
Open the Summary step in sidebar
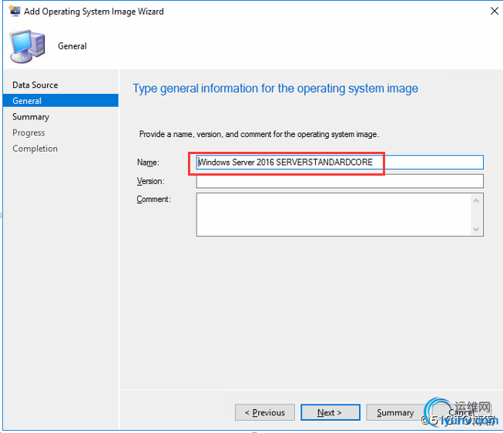click(31, 117)
